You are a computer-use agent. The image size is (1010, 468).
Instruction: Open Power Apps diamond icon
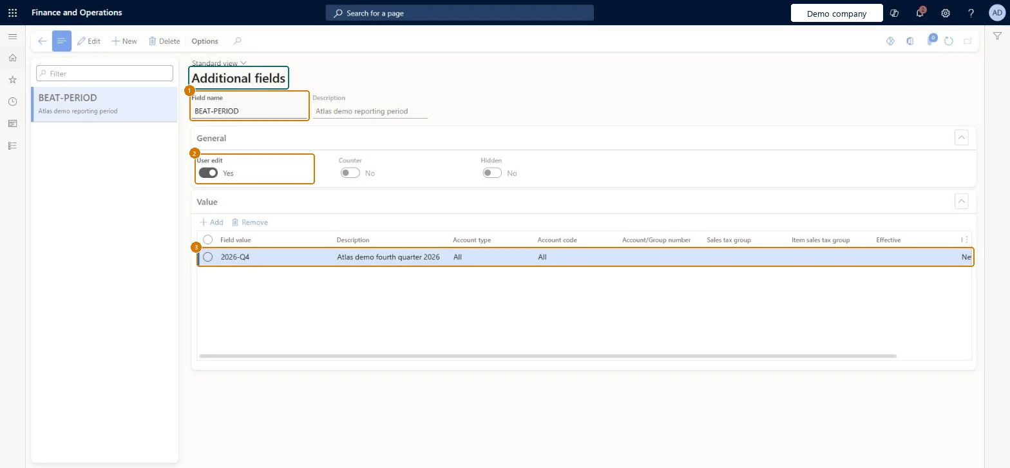[890, 41]
